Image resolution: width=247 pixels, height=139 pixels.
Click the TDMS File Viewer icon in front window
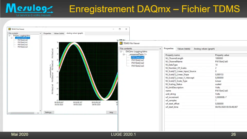click(x=121, y=43)
